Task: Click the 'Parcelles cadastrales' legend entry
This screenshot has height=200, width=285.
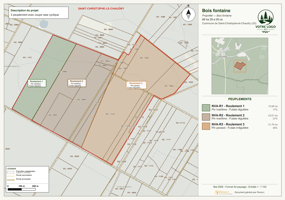Action: pos(26,171)
